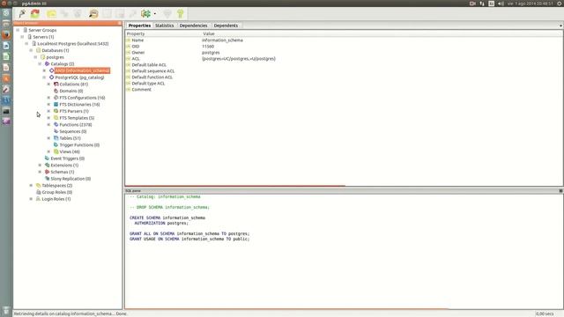Screen dimensions: 564x317
Task: Select FTS Parsers (1) tree item
Action: pos(74,111)
